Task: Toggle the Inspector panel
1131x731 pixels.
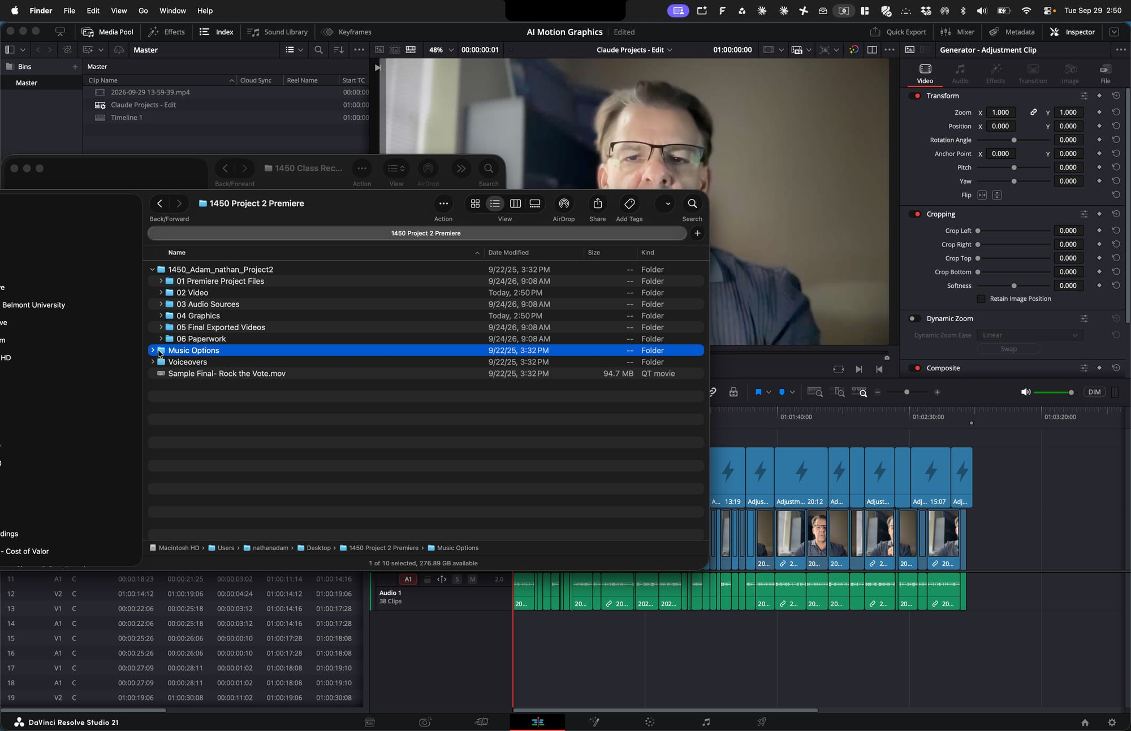Action: pos(1073,32)
